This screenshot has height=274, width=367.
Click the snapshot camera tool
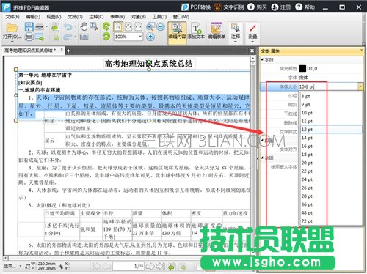[84, 37]
